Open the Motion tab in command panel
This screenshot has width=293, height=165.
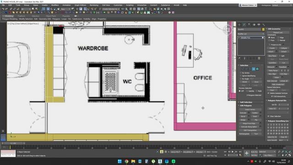pos(254,25)
